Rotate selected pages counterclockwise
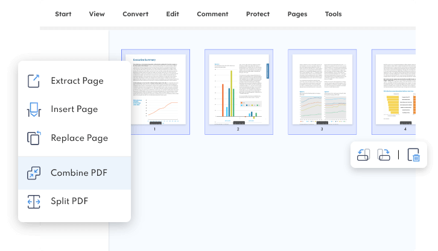Viewport: 438px width, 251px height. 363,155
